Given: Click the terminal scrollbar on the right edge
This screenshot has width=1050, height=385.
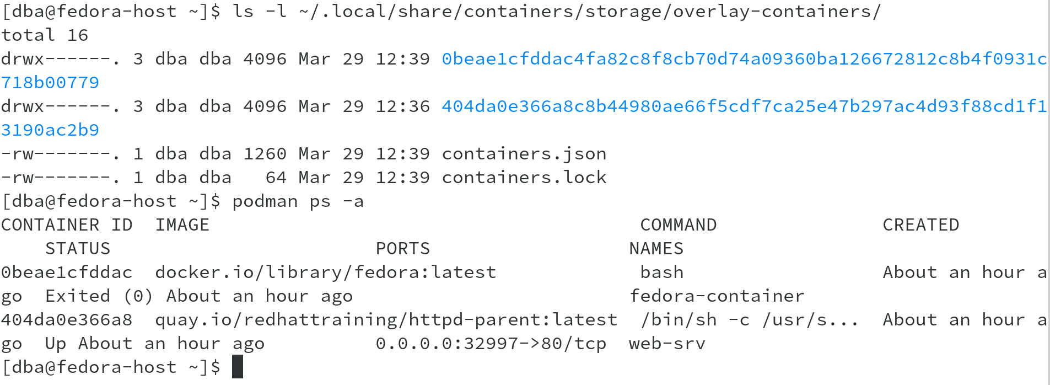Looking at the screenshot, I should (x=1047, y=192).
